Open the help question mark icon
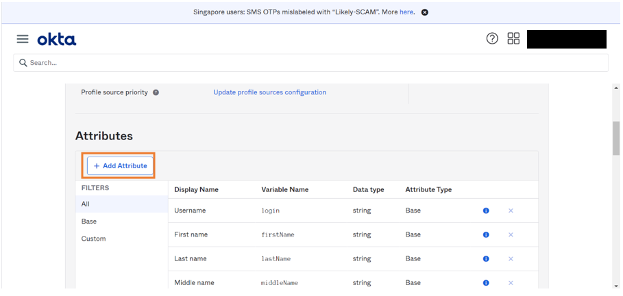This screenshot has height=296, width=623. (492, 39)
